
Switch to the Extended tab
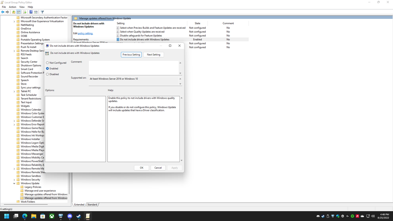click(79, 205)
